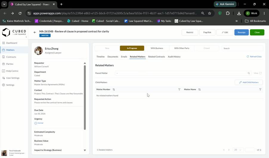Set status to With Business
The width and height of the screenshot is (269, 158).
tap(157, 48)
